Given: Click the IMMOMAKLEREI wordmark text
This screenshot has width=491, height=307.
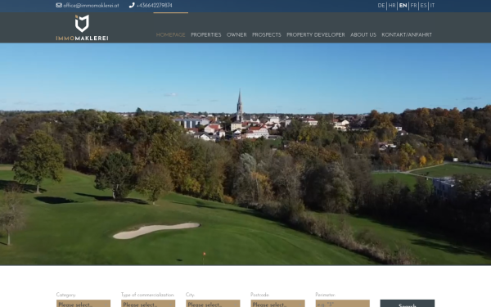Looking at the screenshot, I should click(x=82, y=38).
